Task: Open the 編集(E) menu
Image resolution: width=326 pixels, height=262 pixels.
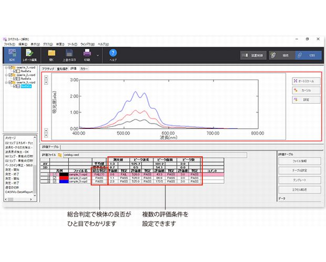Action: coord(23,45)
